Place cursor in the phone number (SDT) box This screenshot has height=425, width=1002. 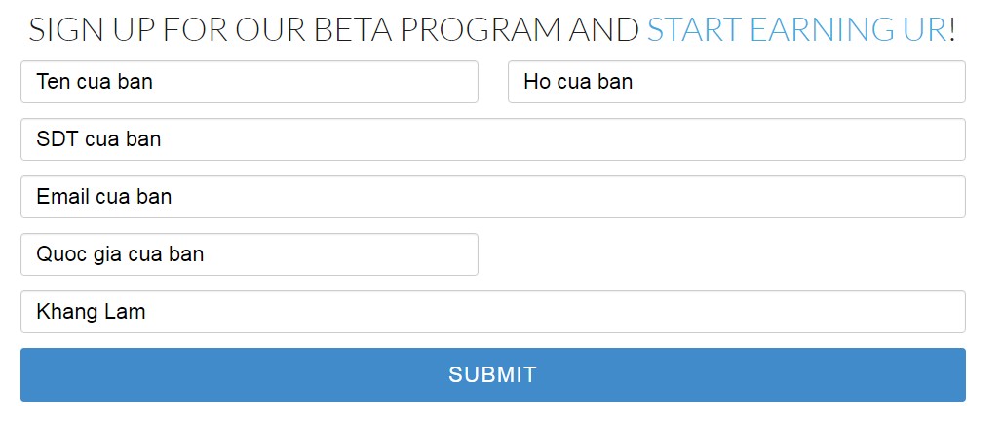coord(492,139)
